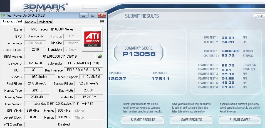Click the ATI Radeon Graphics logo
This screenshot has width=265, height=128.
pyautogui.click(x=92, y=39)
